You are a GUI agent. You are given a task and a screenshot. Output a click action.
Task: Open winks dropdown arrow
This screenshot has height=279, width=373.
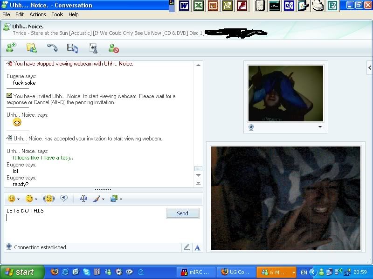click(36, 199)
